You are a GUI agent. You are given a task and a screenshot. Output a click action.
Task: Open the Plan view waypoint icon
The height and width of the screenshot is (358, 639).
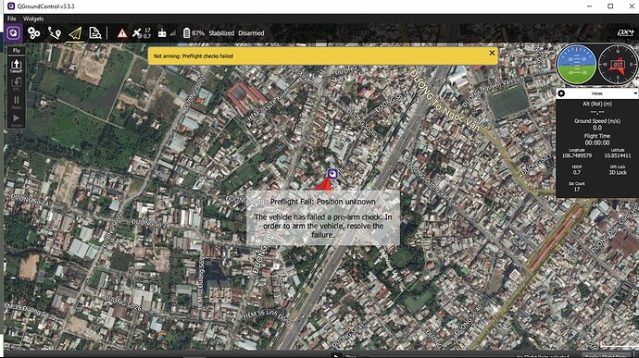pyautogui.click(x=55, y=33)
